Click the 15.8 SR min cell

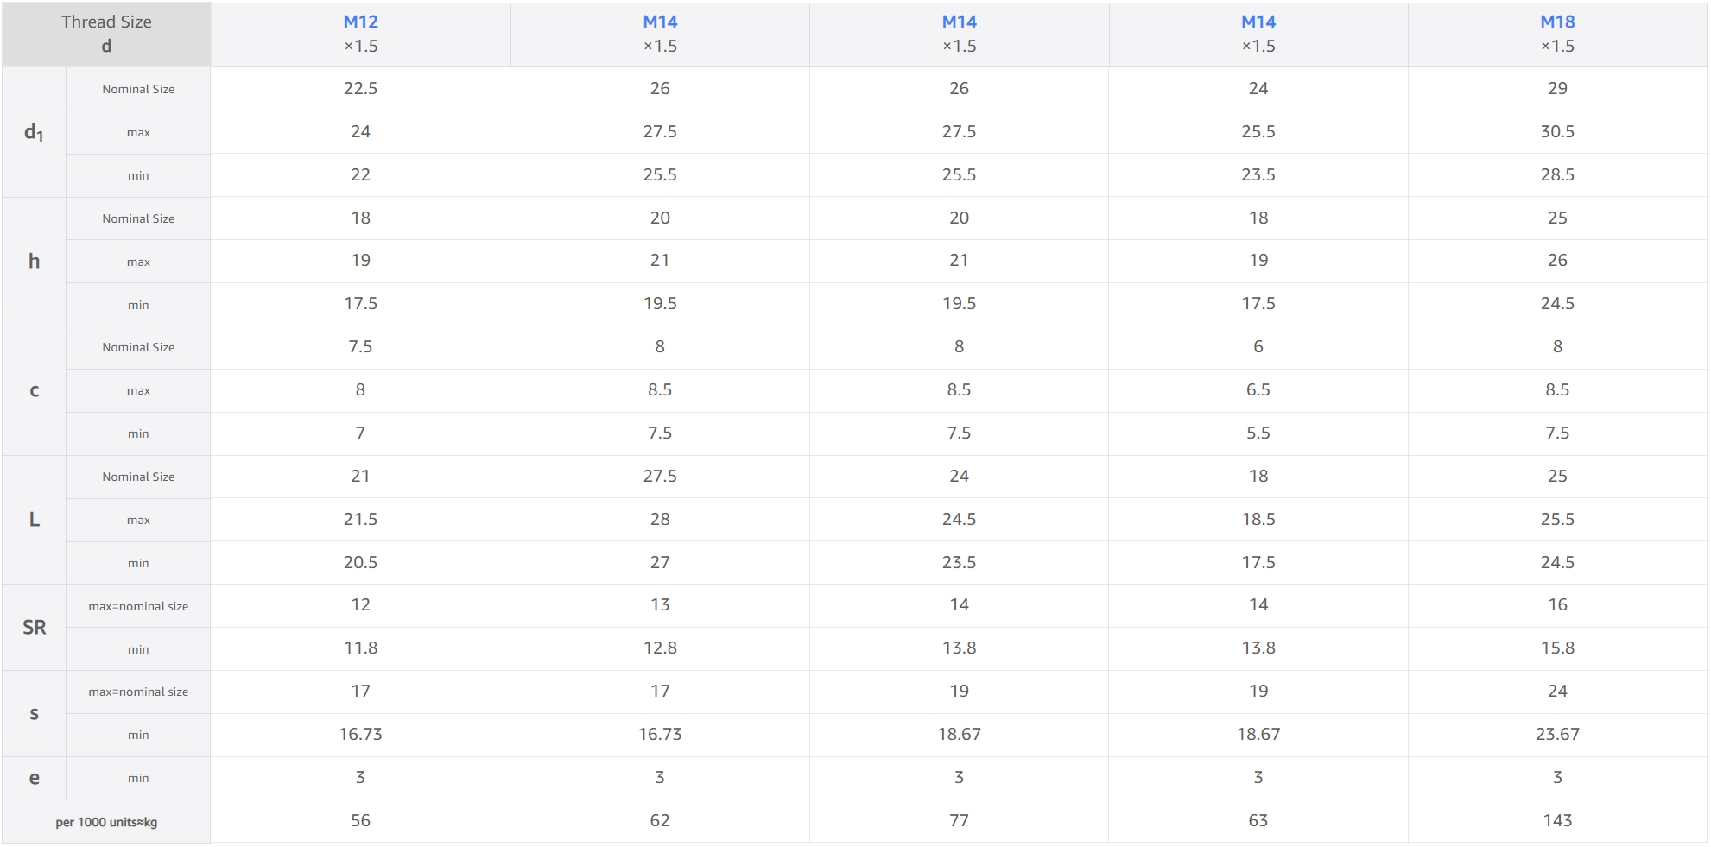point(1557,648)
